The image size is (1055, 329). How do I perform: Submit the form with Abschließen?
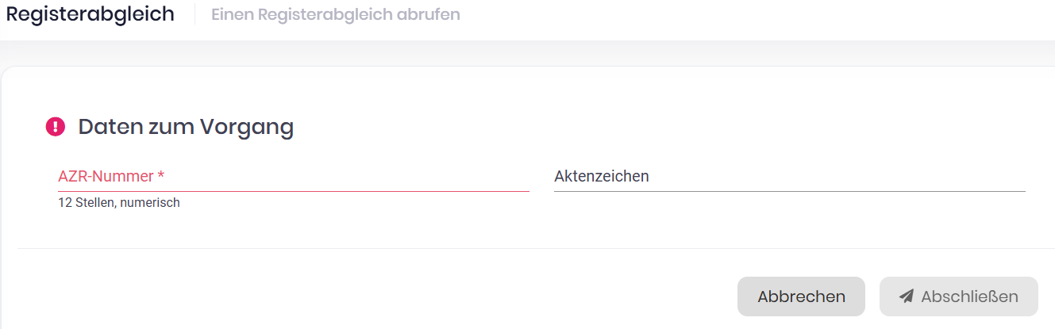click(958, 296)
